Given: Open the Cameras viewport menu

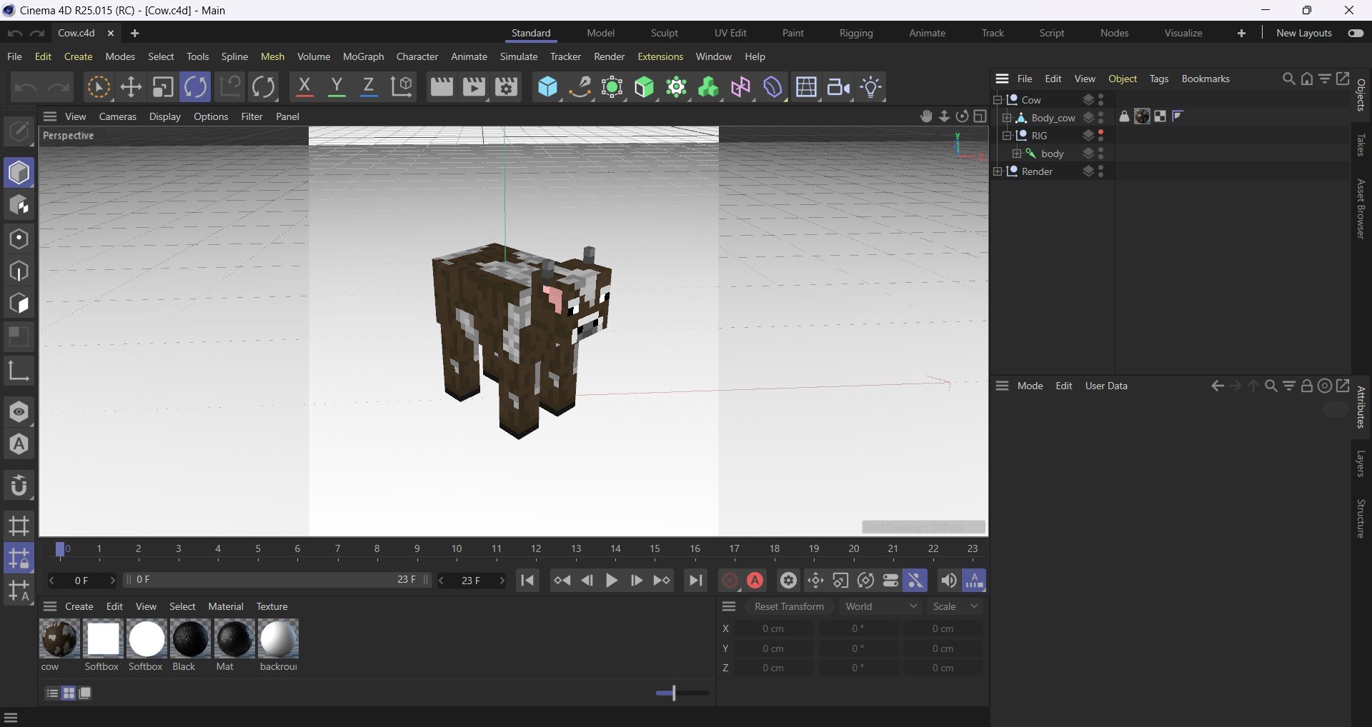Looking at the screenshot, I should (117, 116).
